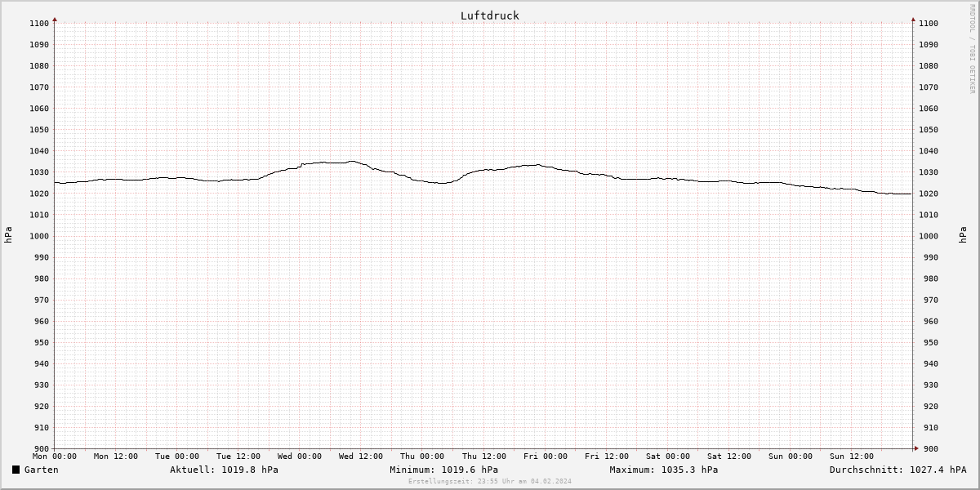The width and height of the screenshot is (980, 490).
Task: Click the left axis 910 label
Action: click(x=42, y=427)
